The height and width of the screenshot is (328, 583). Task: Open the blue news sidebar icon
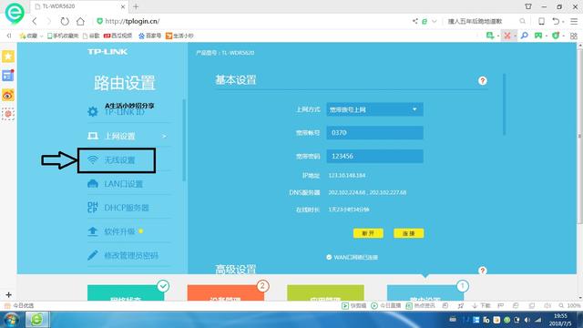8,76
